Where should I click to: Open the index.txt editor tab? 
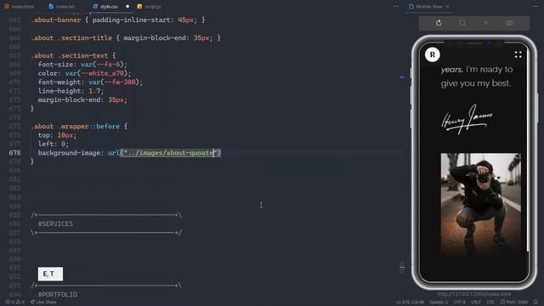(x=62, y=7)
